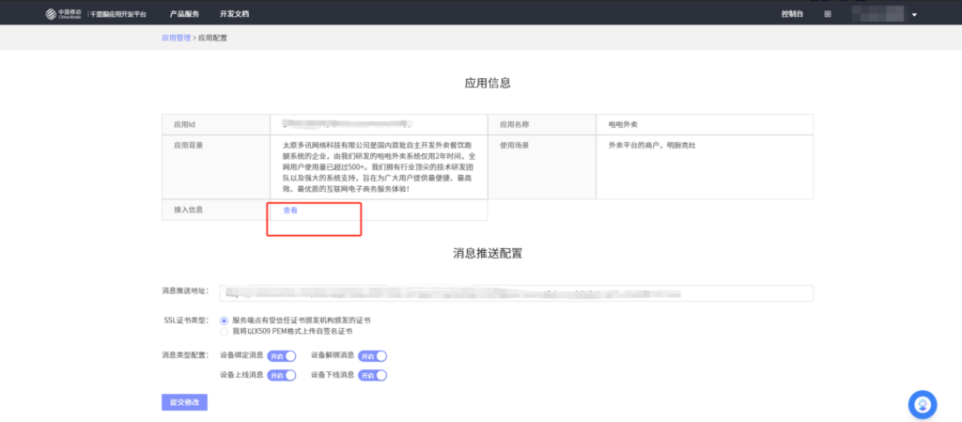Navigate to 应用管理 breadcrumb

coord(176,38)
